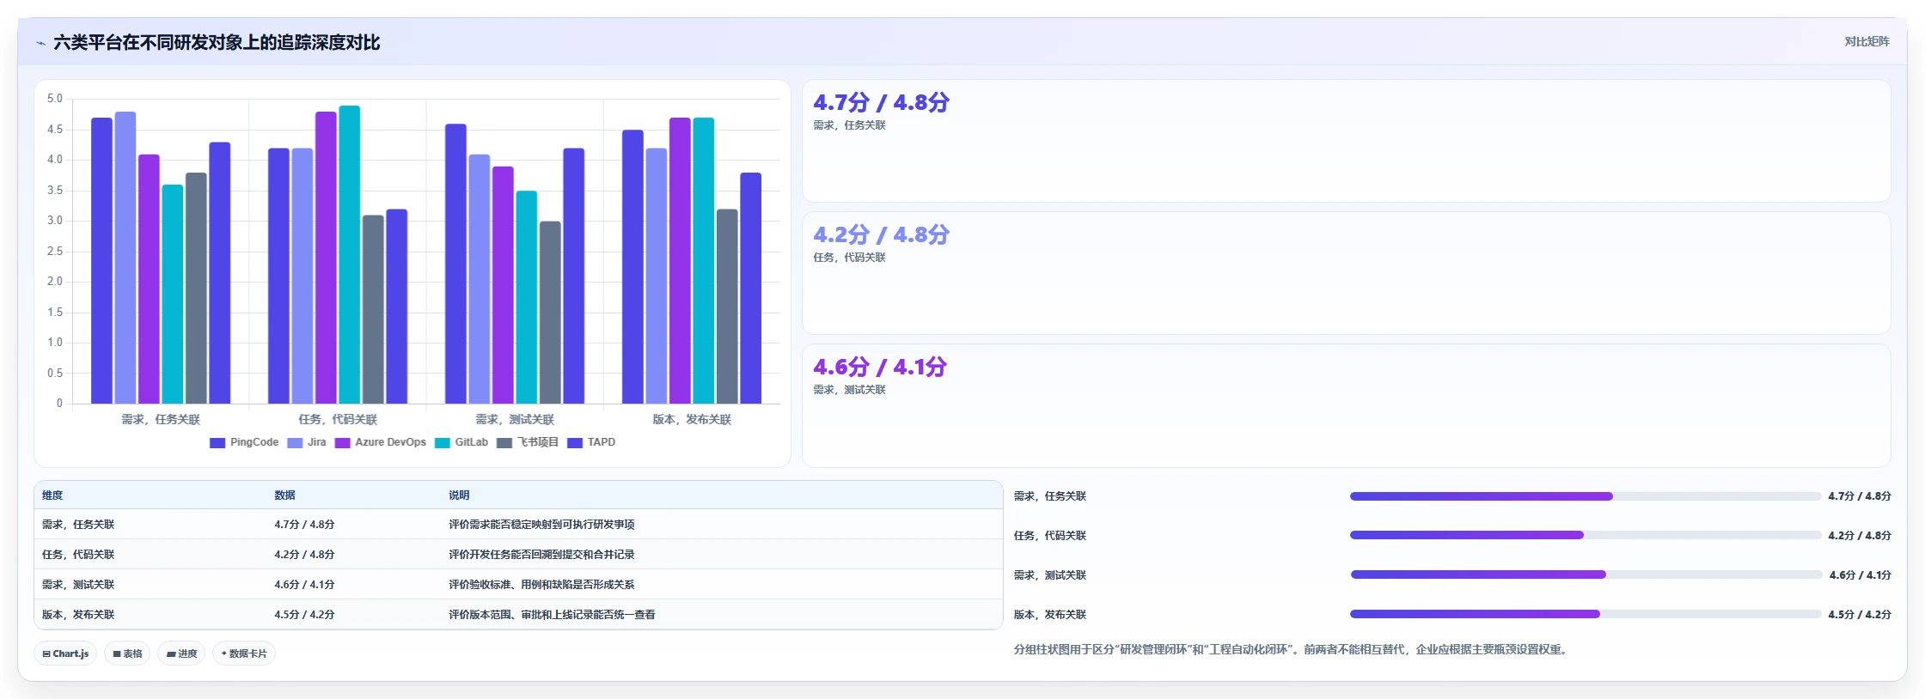Select the 4.7分 / 4.8分 data card

pos(1346,141)
